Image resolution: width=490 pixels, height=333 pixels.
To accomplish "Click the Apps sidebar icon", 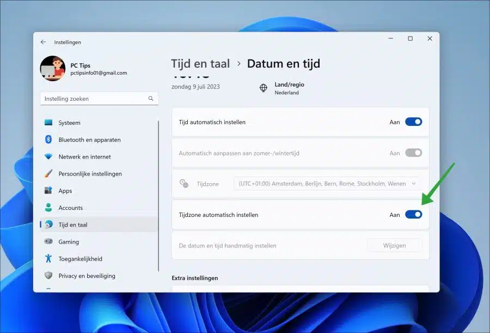I will 48,190.
